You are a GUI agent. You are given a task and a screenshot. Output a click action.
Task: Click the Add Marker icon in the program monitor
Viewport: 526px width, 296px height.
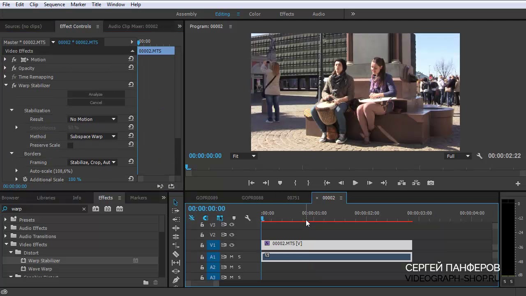[280, 183]
